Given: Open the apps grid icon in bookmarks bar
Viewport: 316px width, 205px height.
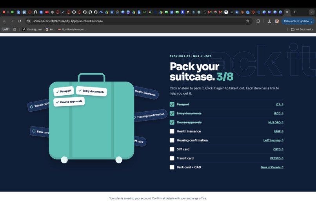Looking at the screenshot, I should (x=14, y=29).
